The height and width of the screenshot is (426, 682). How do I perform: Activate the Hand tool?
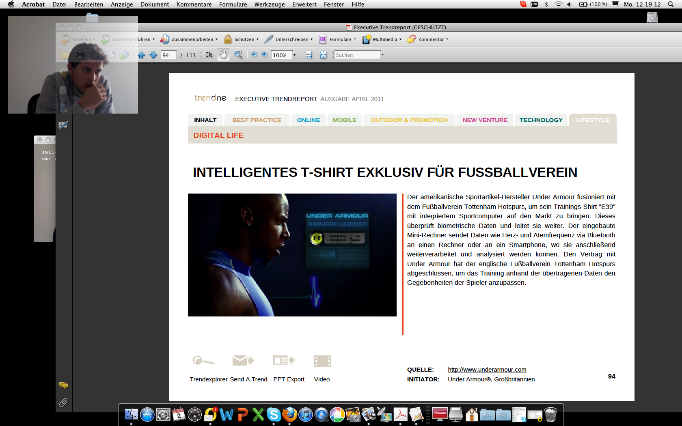pos(223,55)
